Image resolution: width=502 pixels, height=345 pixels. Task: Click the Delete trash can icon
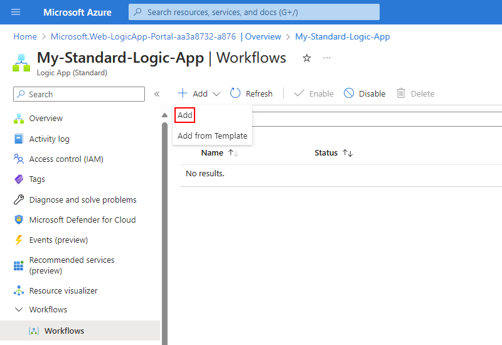pos(401,93)
